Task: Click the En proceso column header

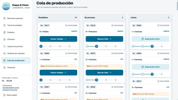Action: (105, 17)
